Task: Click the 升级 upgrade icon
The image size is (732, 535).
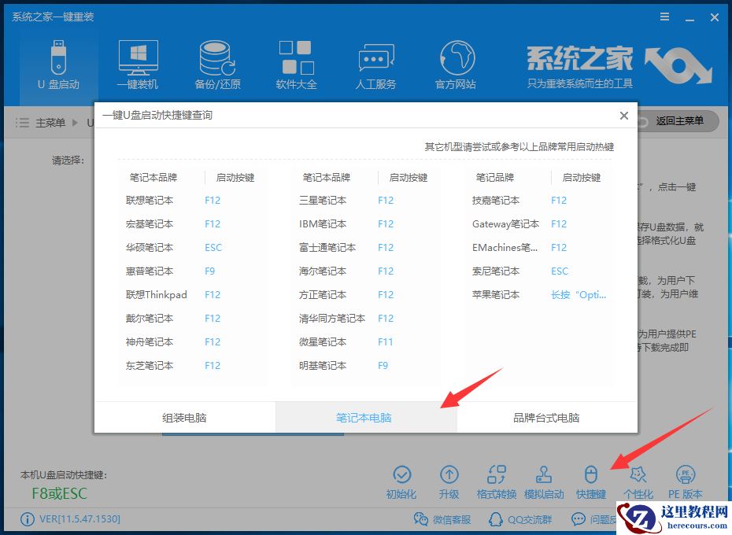Action: 449,480
